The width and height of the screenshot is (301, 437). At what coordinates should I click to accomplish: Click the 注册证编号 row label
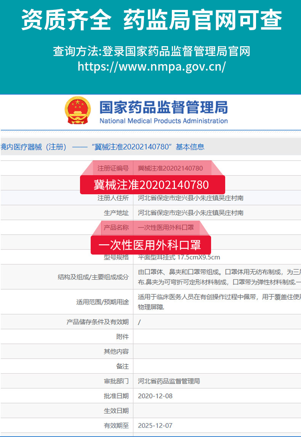113,168
